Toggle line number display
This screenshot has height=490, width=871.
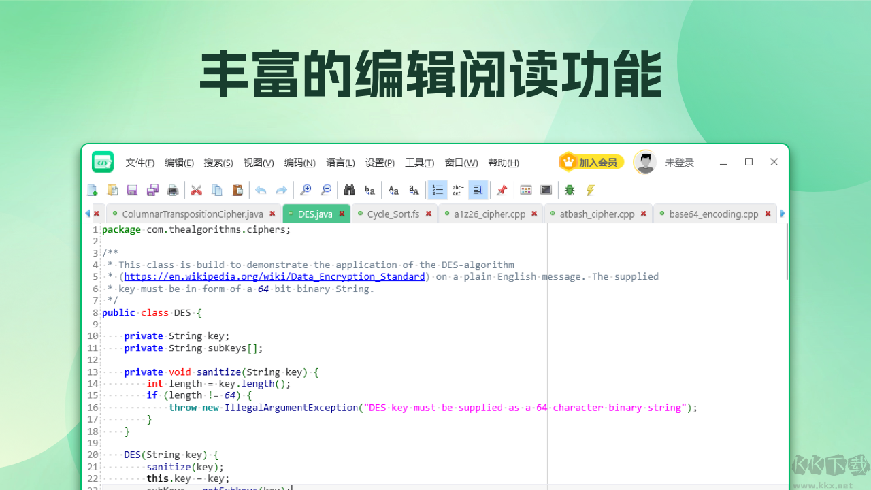[438, 190]
